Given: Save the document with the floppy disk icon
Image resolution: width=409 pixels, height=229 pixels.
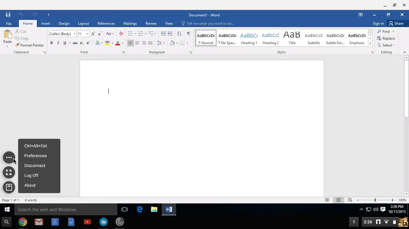Looking at the screenshot, I should [8, 15].
